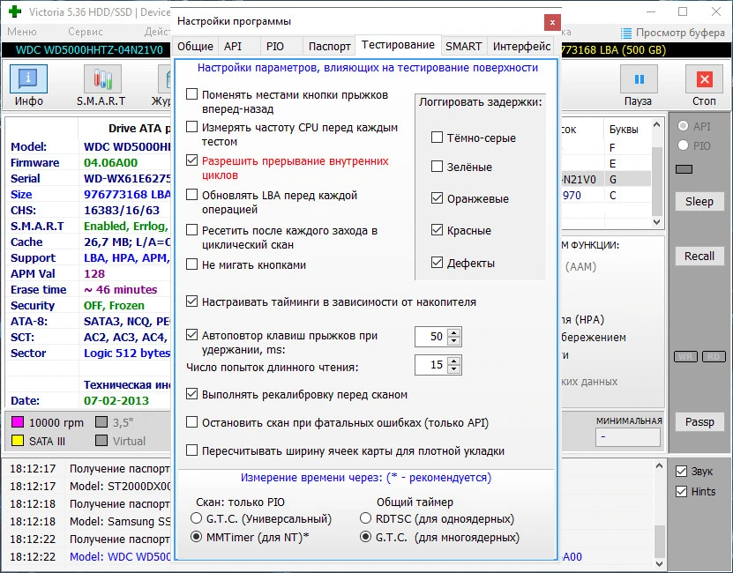Check Ресетить после каждого захода checkbox
This screenshot has height=573, width=733.
(191, 230)
